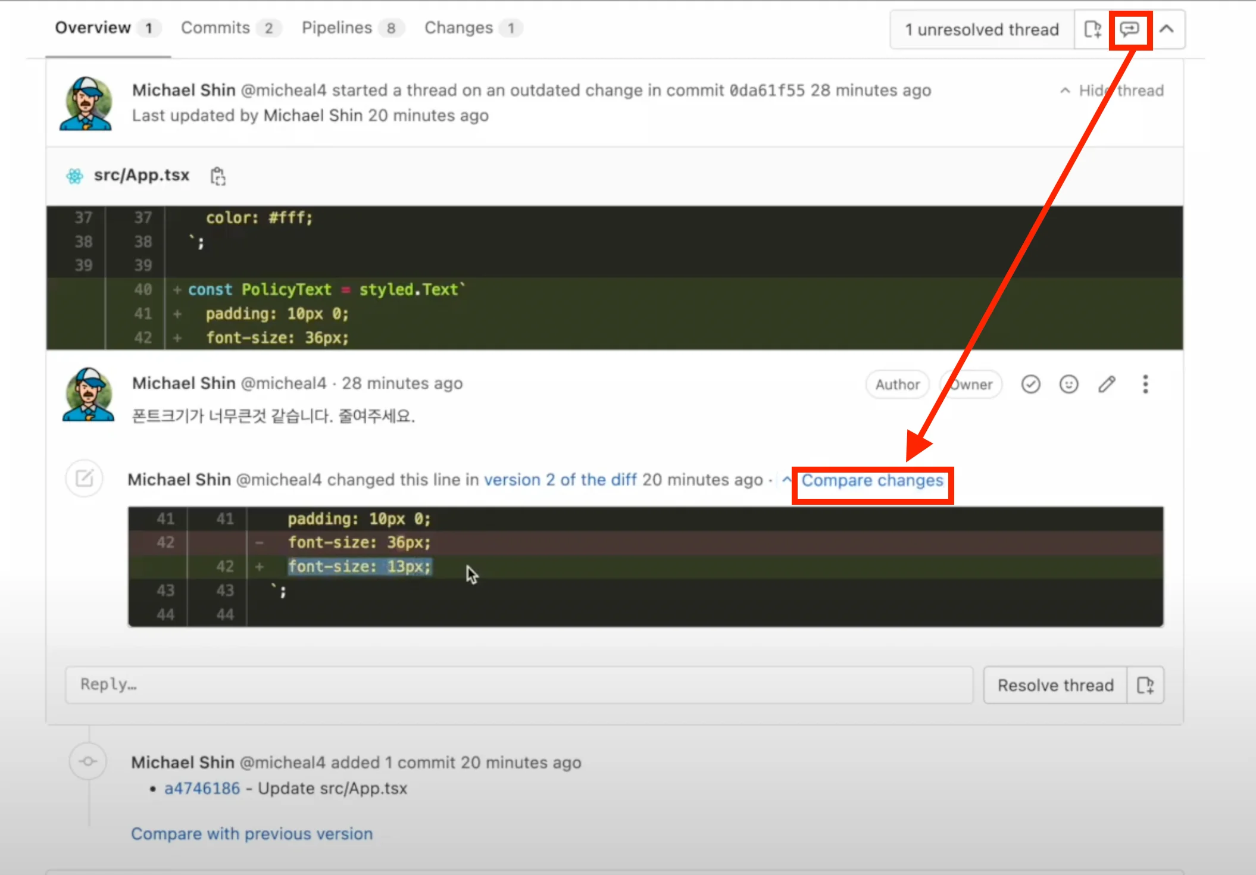Click Compare with previous version link
This screenshot has height=875, width=1256.
coord(252,834)
